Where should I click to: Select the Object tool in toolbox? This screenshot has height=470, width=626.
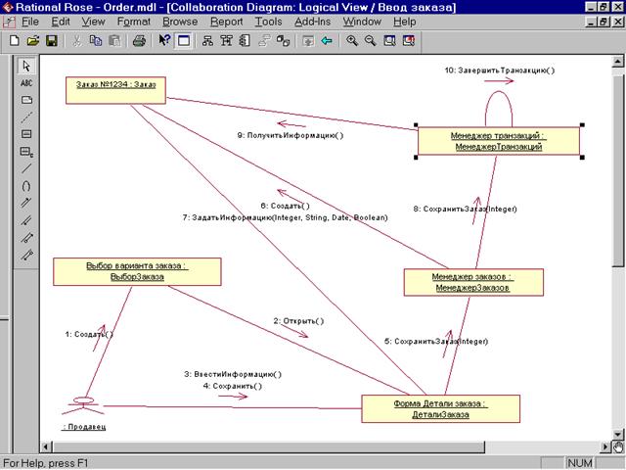26,134
